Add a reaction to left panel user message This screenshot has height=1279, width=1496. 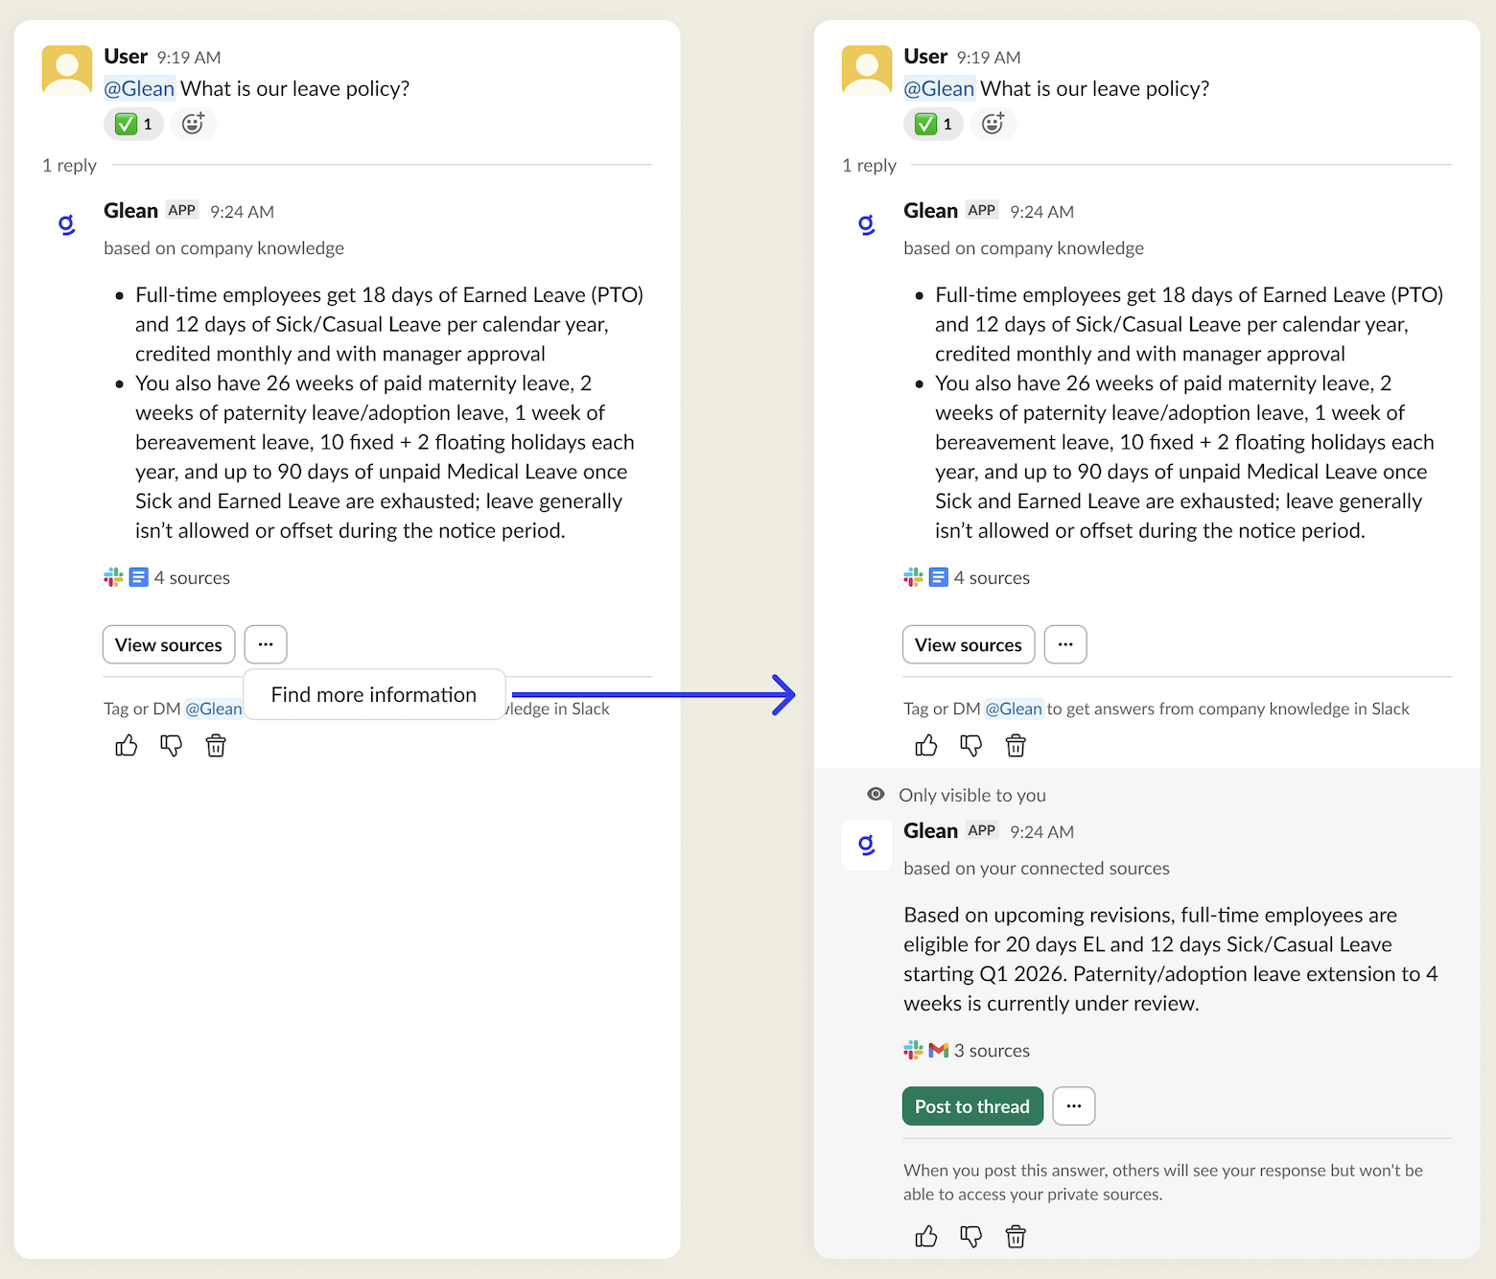click(x=193, y=124)
